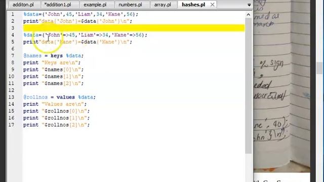
Task: Click line number 3 in gutter
Action: click(13, 28)
